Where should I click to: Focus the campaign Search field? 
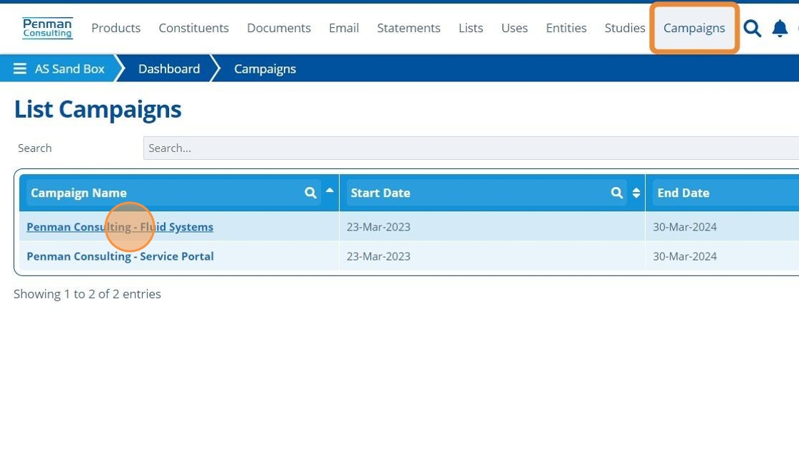[471, 148]
